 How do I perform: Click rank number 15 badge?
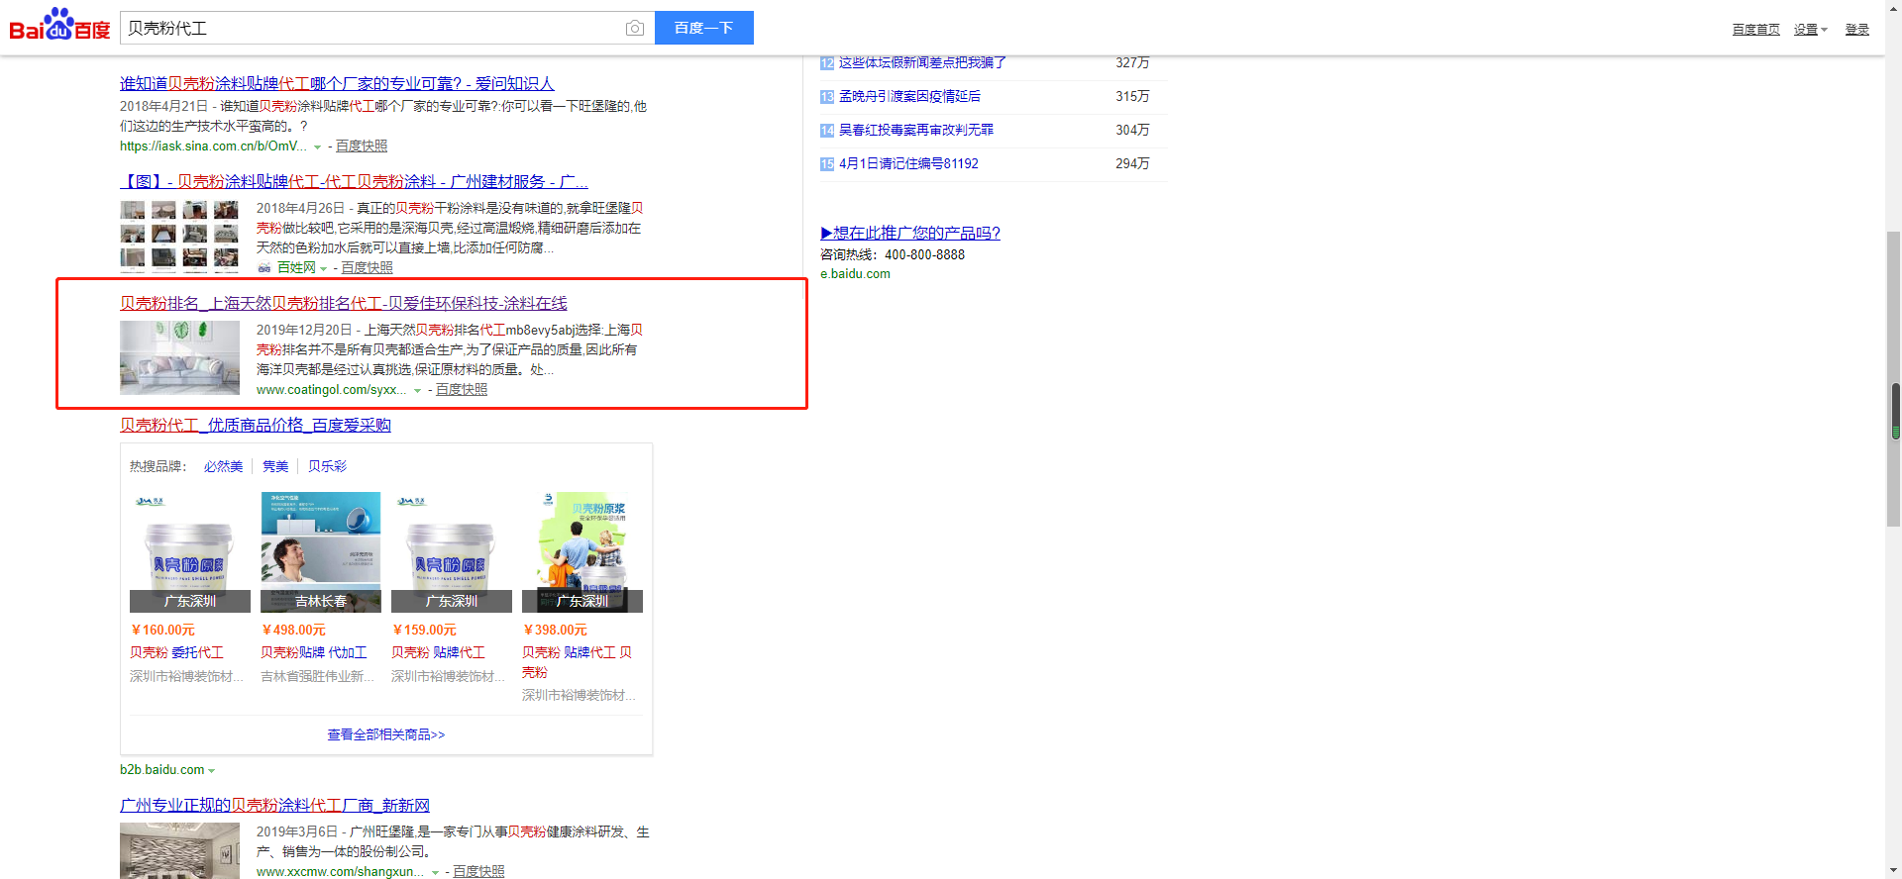827,164
